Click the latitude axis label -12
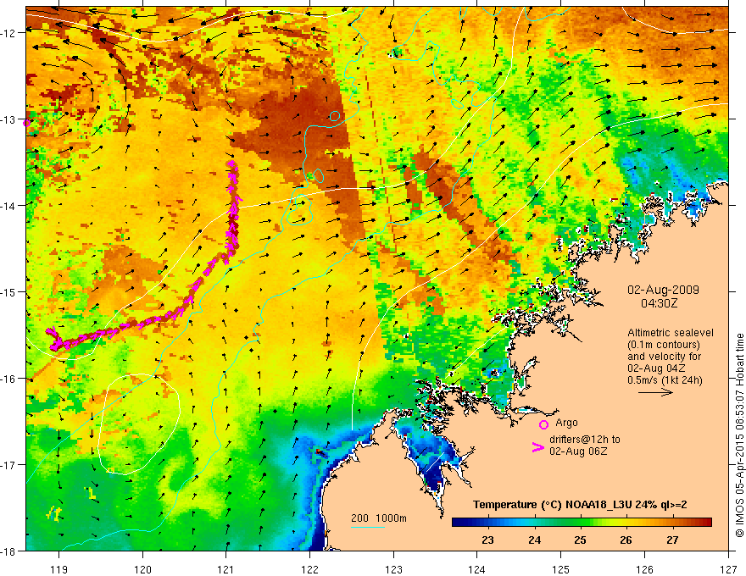746x576 pixels. click(9, 33)
